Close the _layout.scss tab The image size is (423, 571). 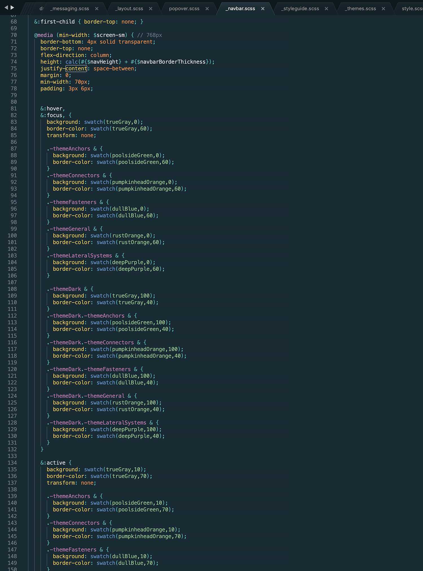pos(151,9)
